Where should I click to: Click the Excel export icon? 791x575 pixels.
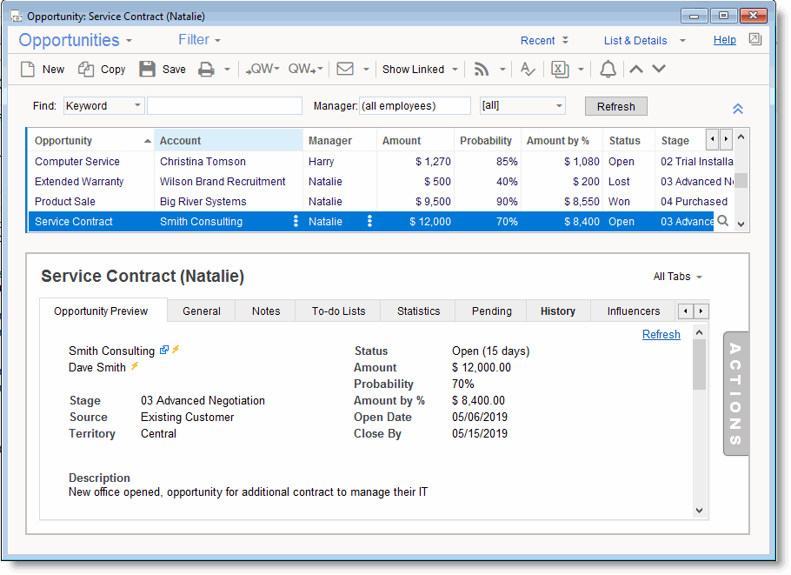point(561,70)
